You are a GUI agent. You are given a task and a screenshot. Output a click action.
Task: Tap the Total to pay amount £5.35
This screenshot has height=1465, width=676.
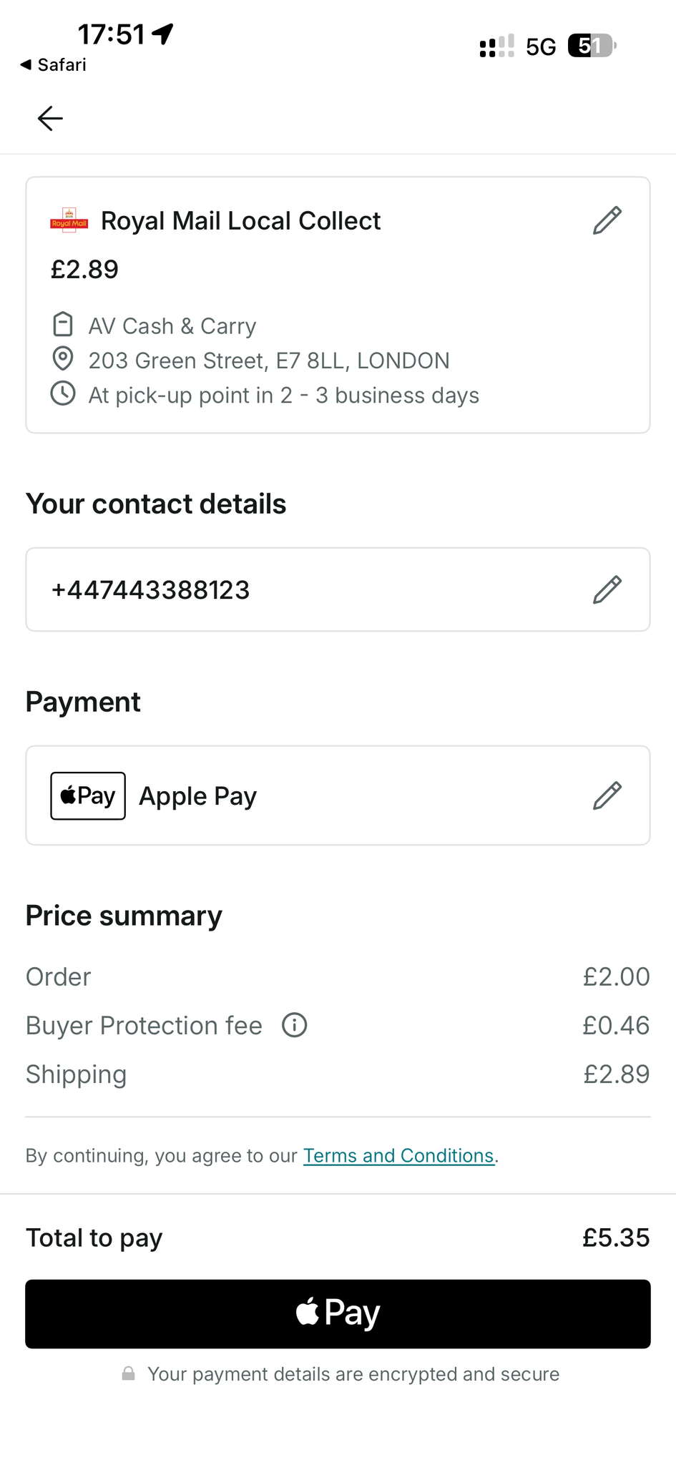pyautogui.click(x=615, y=1238)
